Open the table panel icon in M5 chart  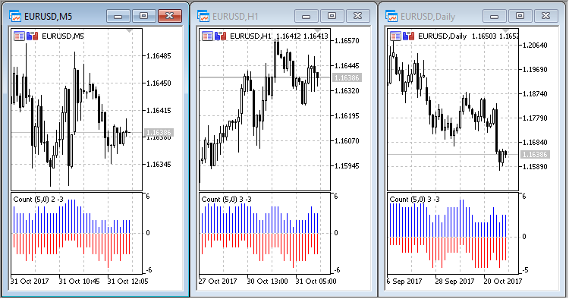click(19, 36)
